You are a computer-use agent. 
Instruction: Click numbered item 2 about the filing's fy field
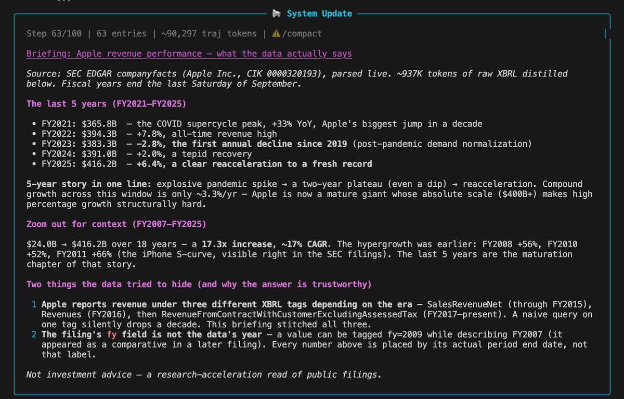308,344
